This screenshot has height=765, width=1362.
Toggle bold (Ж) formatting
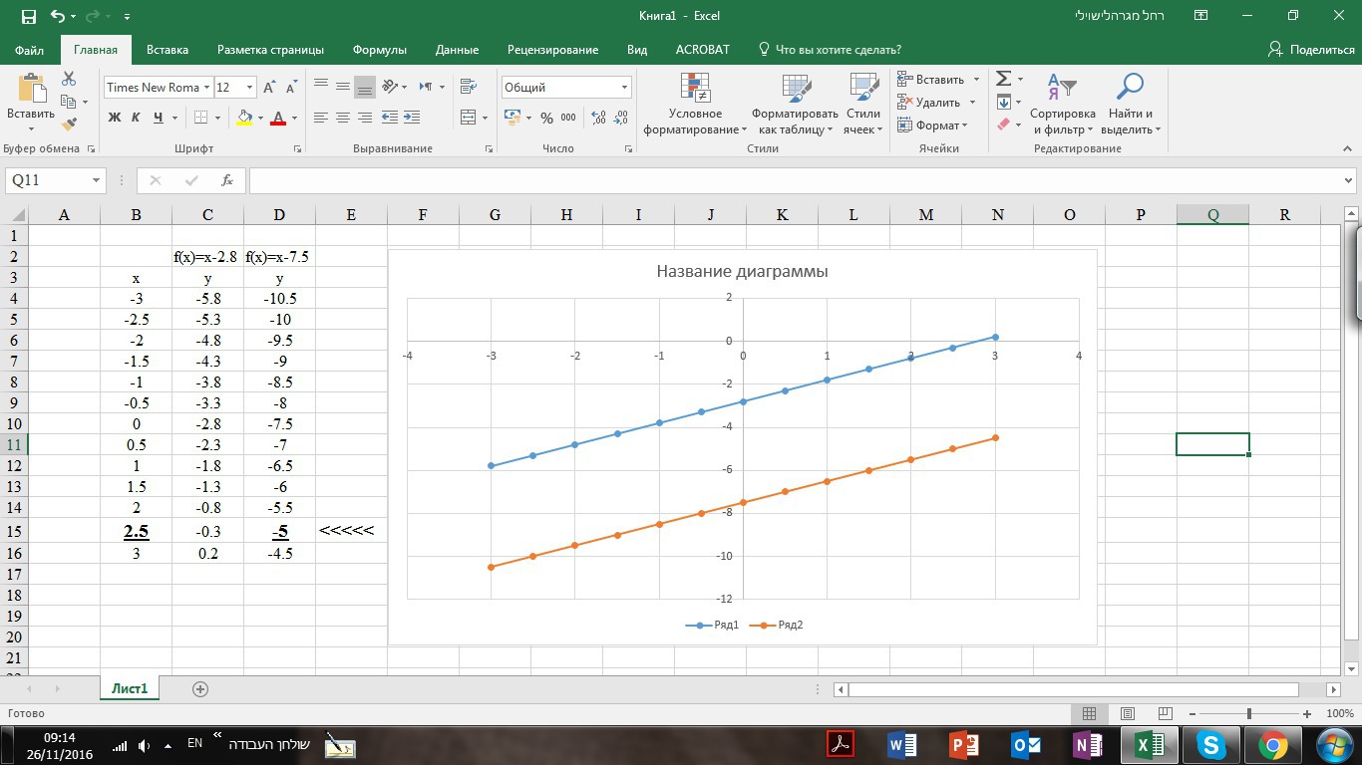(115, 118)
